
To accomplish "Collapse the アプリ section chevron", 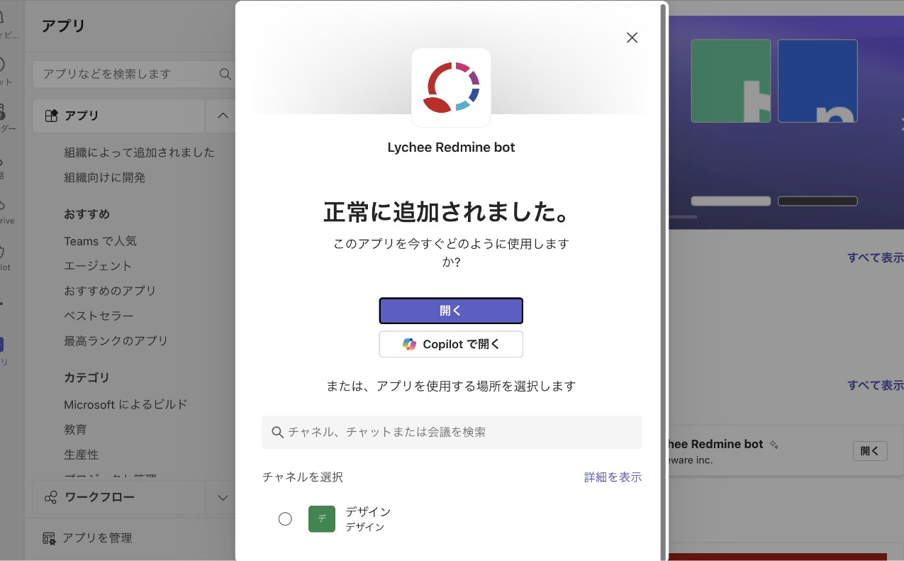I will point(223,116).
